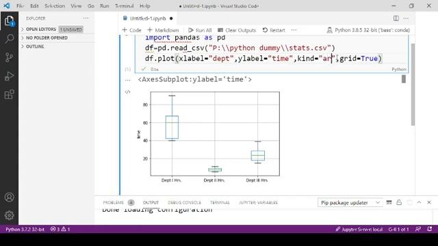Click Python 3.7.2 32-bit interpreter status

[25, 230]
